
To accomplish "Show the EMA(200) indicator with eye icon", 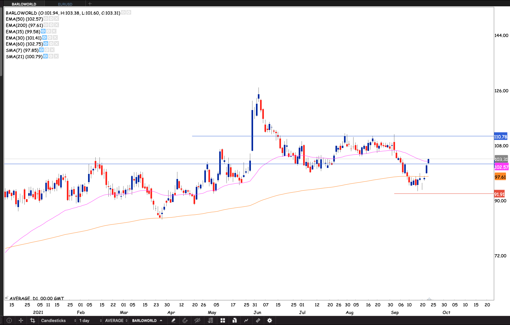I will tap(46, 25).
